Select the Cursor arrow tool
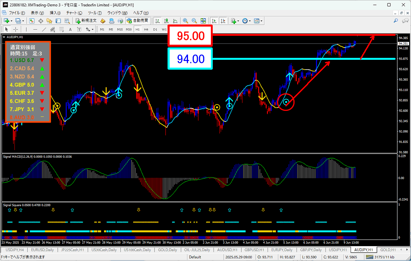 click(x=7, y=29)
